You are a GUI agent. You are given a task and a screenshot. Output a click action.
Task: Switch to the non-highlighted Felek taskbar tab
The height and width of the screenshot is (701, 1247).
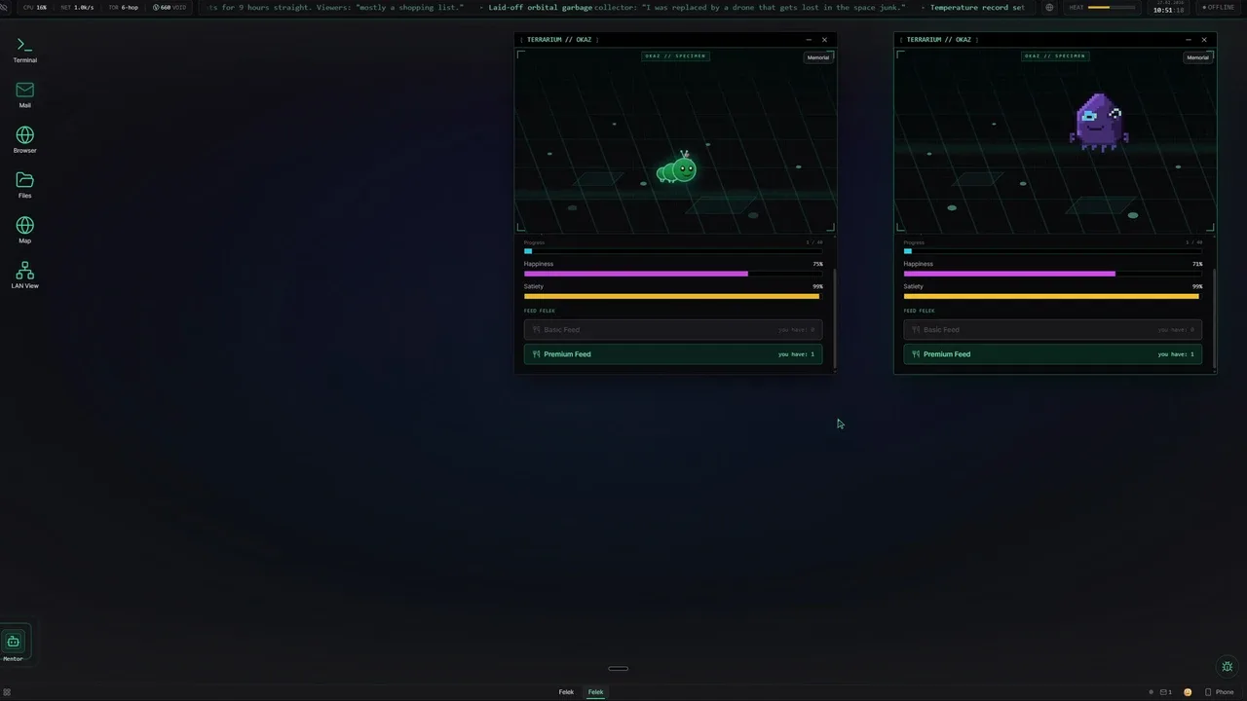(x=566, y=692)
